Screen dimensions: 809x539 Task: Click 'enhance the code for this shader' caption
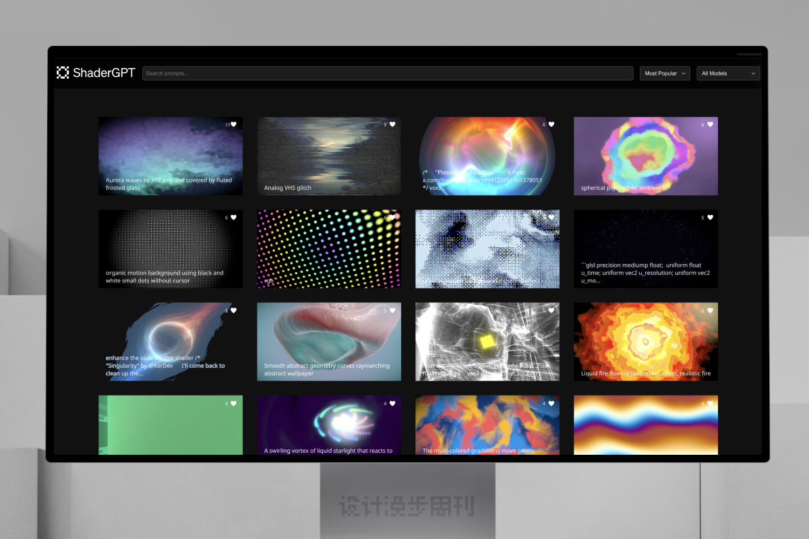tap(165, 366)
